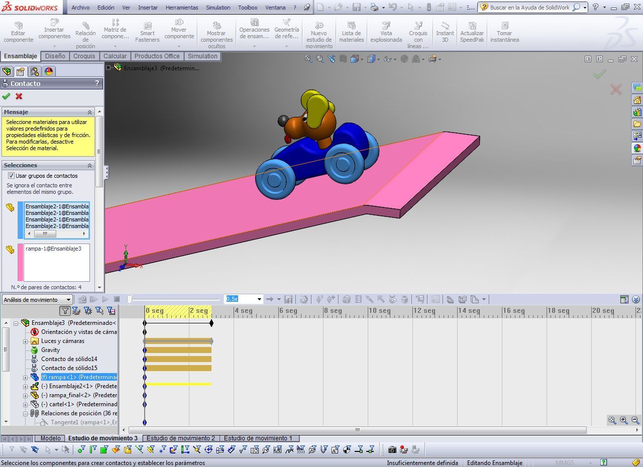Click the black end-time key at 3 seg
Viewport: 643px width, 467px height.
(211, 323)
